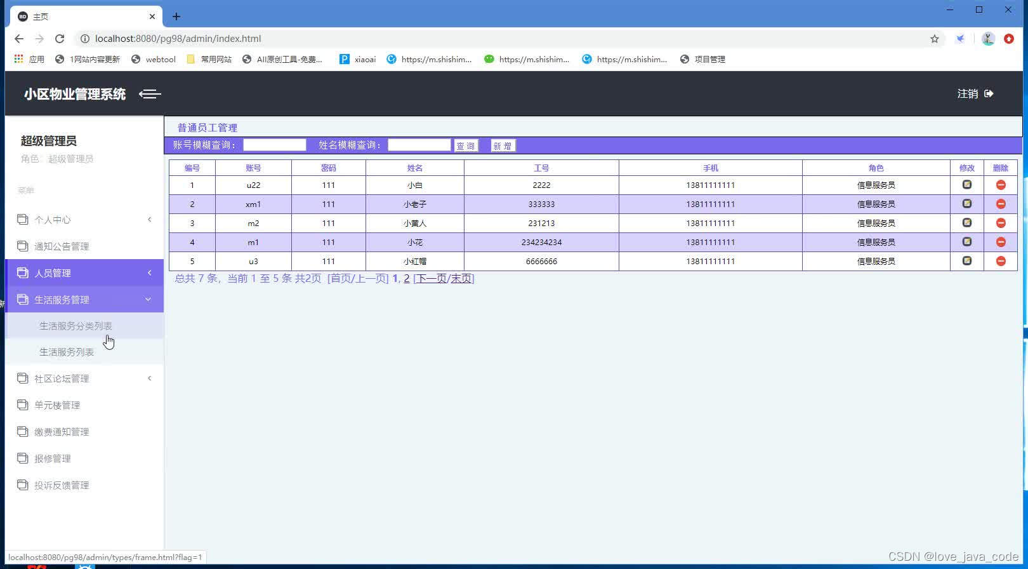Click the 工号 cell 6666666

[x=541, y=261]
